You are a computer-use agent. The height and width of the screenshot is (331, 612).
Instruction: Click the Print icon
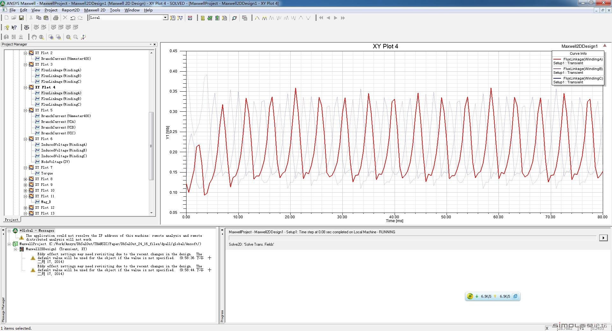[56, 18]
